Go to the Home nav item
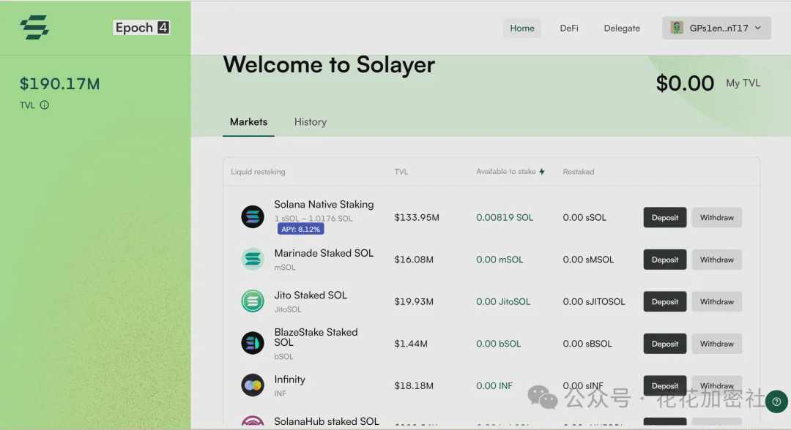Image resolution: width=791 pixels, height=430 pixels. (x=522, y=29)
